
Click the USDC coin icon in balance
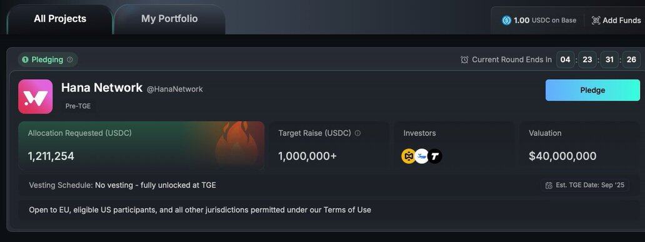coord(506,20)
